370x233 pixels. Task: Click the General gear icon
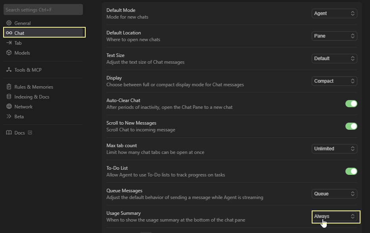coord(9,23)
